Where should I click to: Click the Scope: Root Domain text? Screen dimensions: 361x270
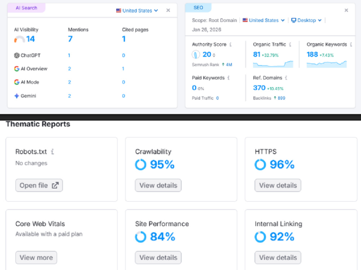point(214,20)
